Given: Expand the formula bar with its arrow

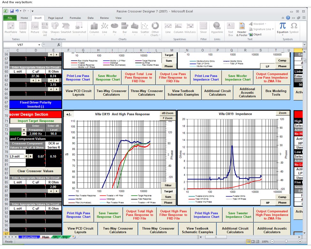Looking at the screenshot, I should pyautogui.click(x=304, y=45).
